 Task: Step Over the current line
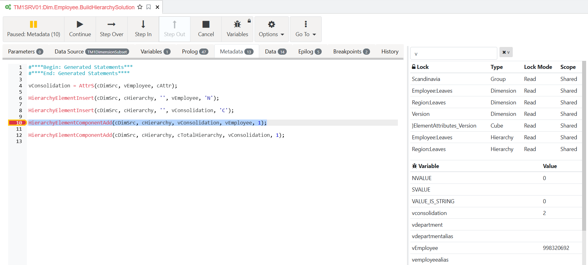click(x=111, y=29)
